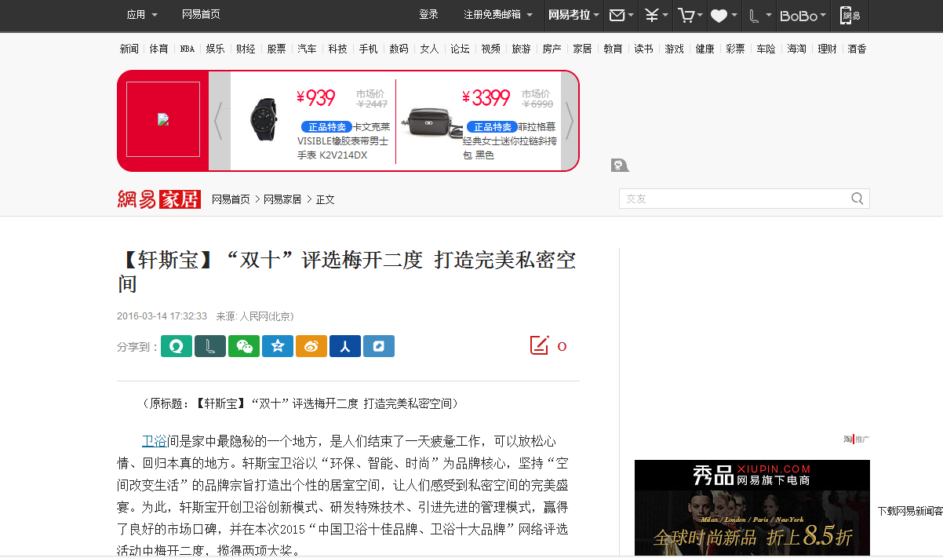Open the 科技 channel in navigation
The height and width of the screenshot is (558, 943).
coord(337,49)
